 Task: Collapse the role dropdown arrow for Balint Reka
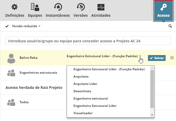pos(140,56)
